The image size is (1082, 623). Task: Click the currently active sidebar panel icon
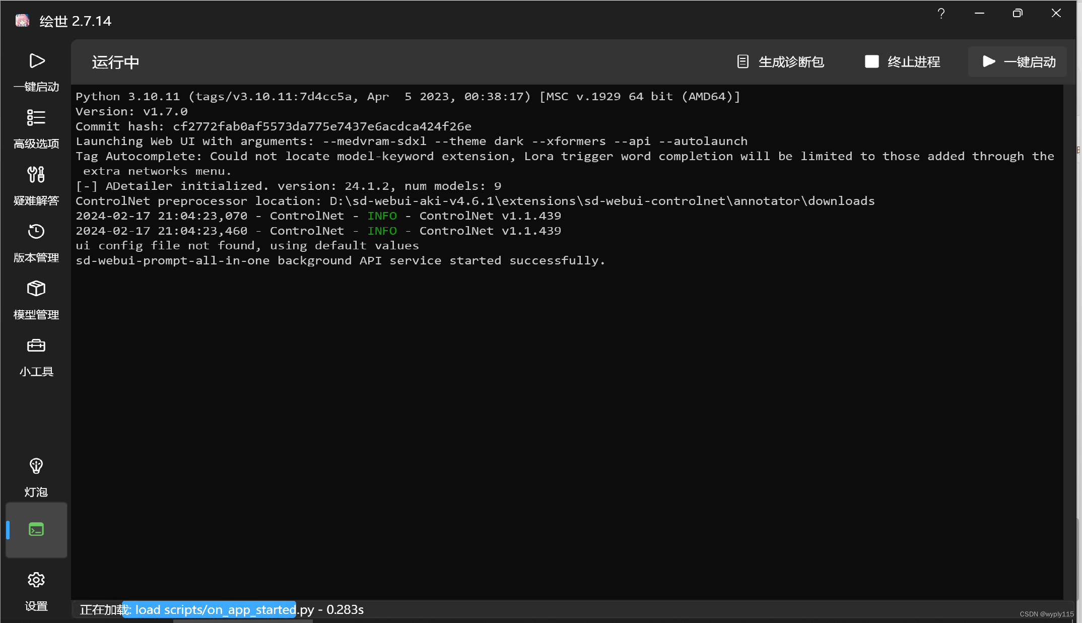(x=36, y=529)
